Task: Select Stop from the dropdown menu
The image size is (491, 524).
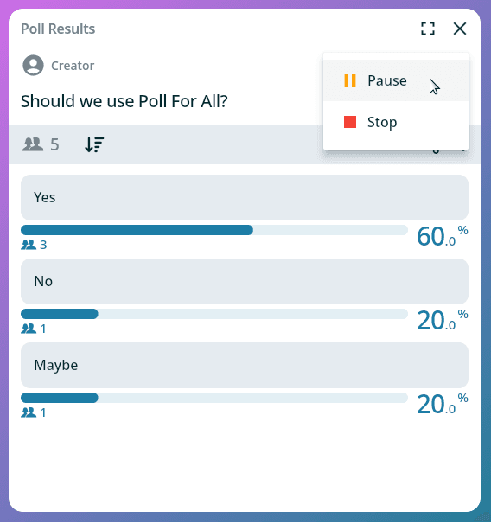Action: click(x=396, y=122)
